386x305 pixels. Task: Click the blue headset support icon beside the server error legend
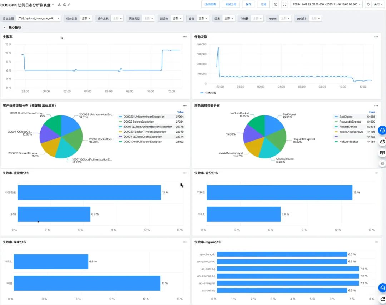click(x=382, y=130)
